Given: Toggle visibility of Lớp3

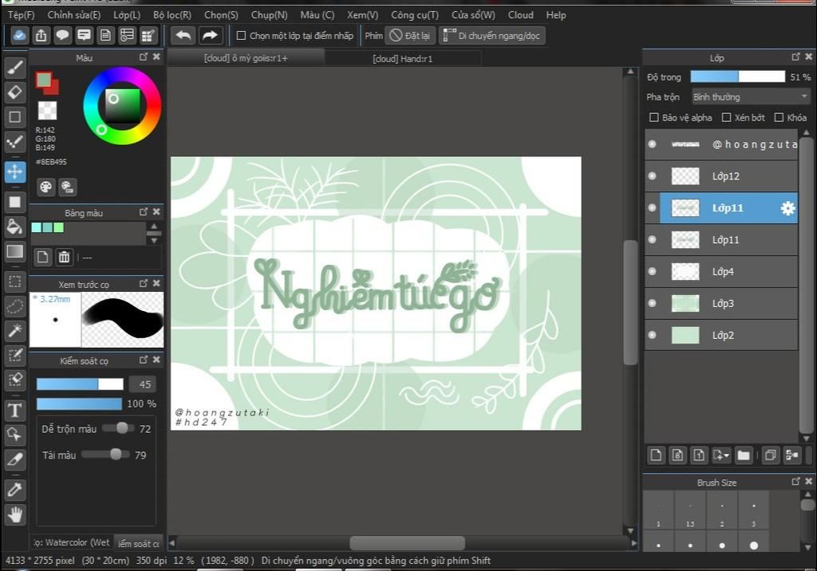Looking at the screenshot, I should coord(652,303).
